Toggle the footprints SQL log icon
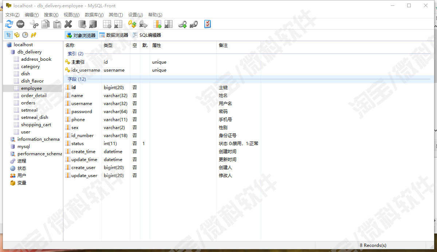The image size is (437, 252). [34, 35]
